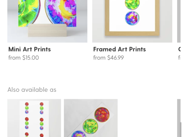Click the Mini Art Prints title
The height and width of the screenshot is (137, 183).
coord(30,49)
